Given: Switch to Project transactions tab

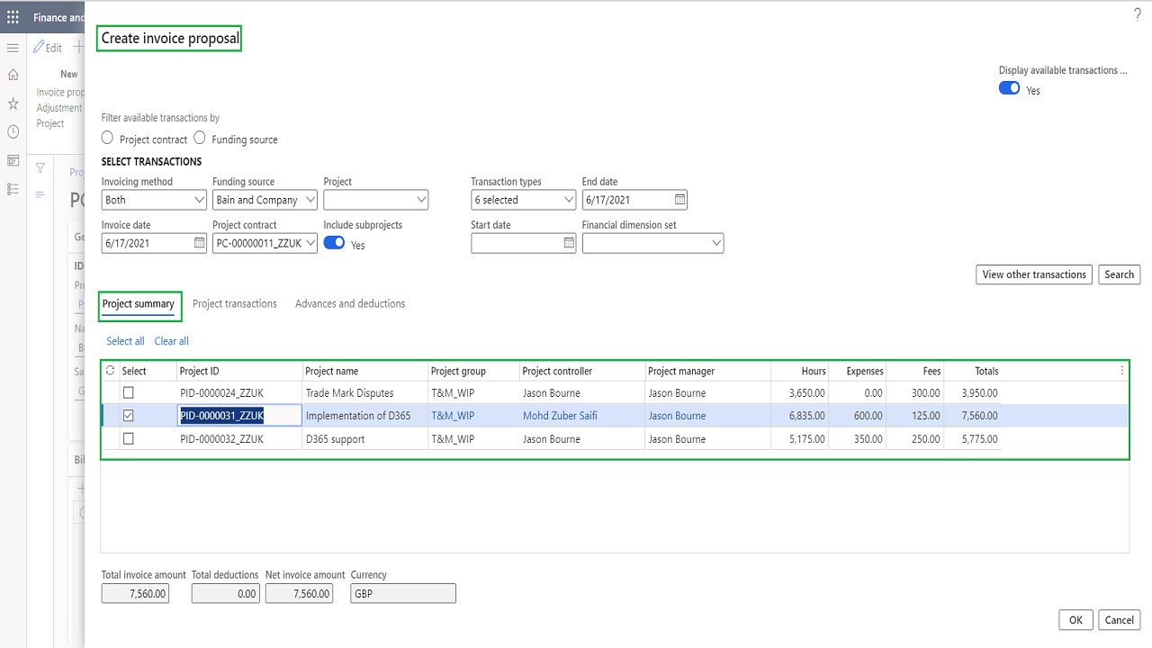Looking at the screenshot, I should point(235,304).
